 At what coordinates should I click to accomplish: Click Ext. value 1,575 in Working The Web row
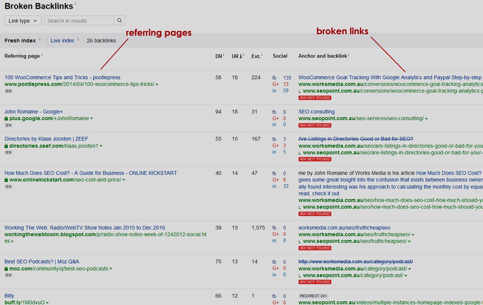point(258,228)
